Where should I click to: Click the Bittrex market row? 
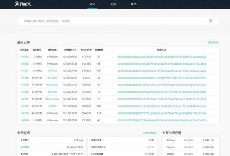tap(191, 154)
